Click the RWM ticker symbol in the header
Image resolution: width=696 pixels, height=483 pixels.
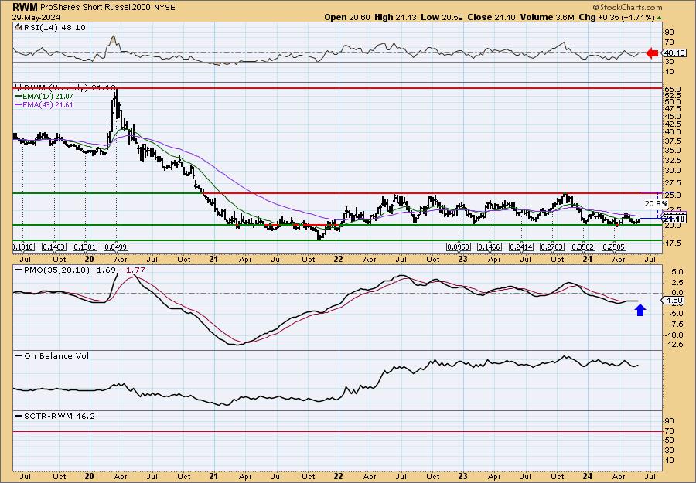coord(26,7)
